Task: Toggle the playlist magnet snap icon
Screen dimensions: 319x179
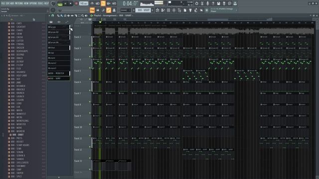Action: click(x=53, y=15)
